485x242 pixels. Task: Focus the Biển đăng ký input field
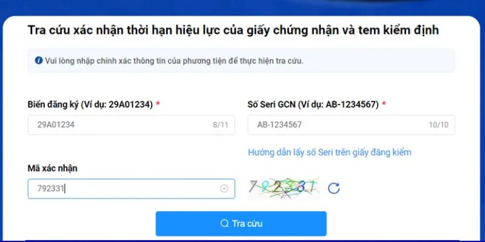[132, 125]
